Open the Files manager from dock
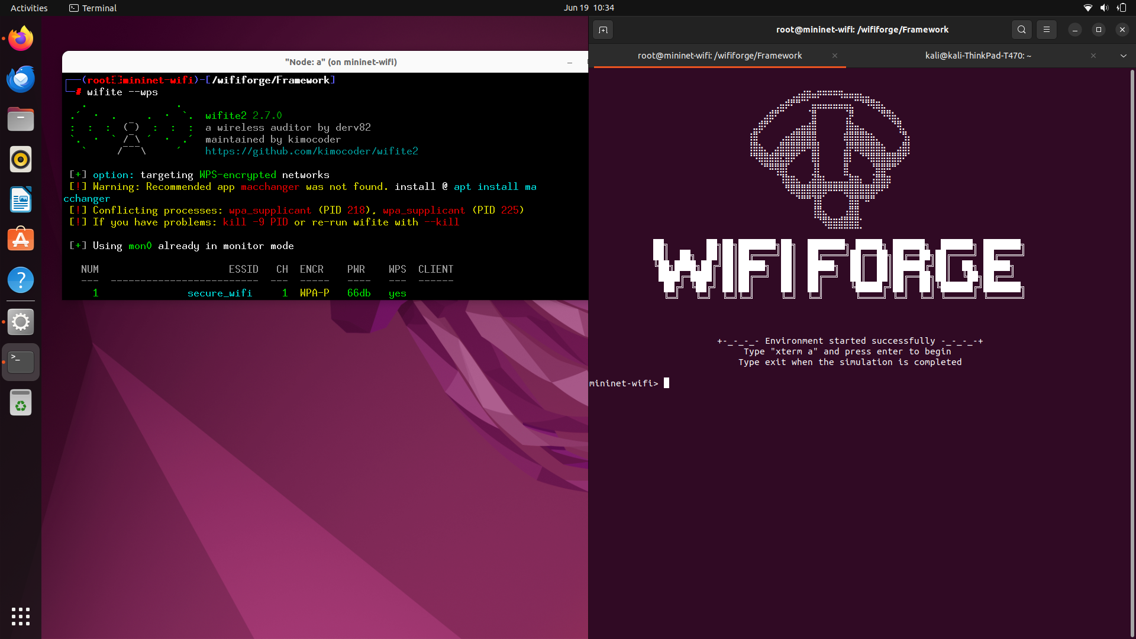This screenshot has width=1136, height=639. pyautogui.click(x=21, y=120)
